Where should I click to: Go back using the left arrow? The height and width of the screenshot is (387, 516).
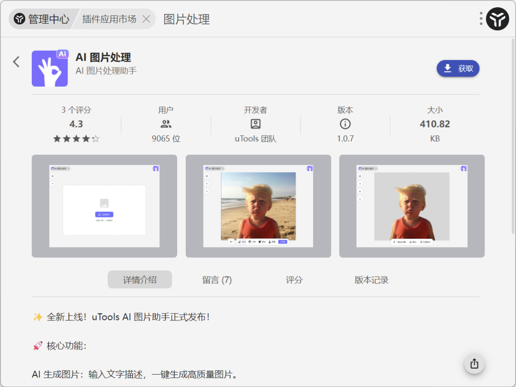click(x=16, y=62)
